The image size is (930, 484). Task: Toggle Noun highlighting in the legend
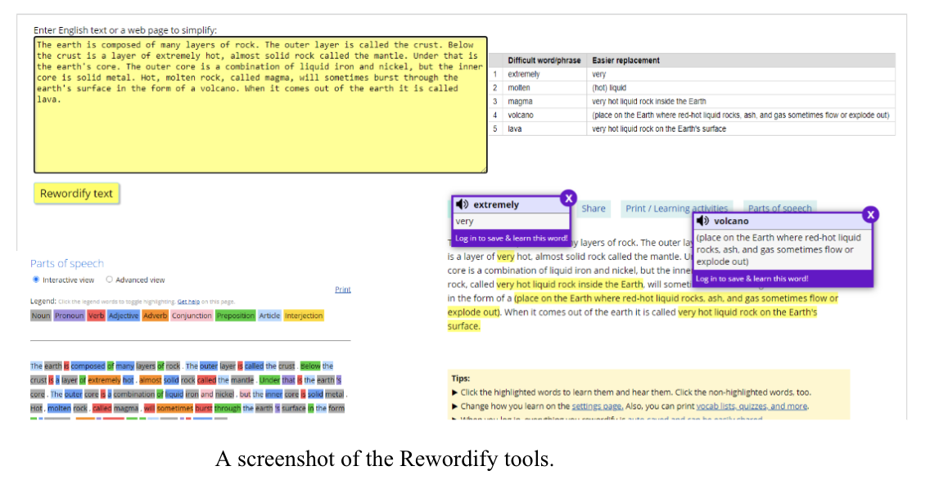tap(41, 316)
